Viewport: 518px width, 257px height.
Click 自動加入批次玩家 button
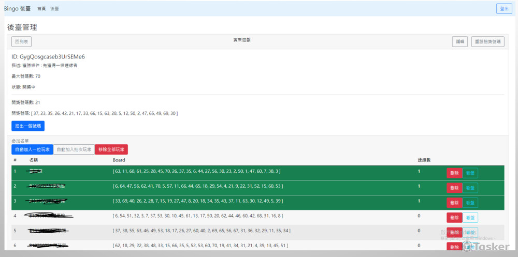click(74, 149)
